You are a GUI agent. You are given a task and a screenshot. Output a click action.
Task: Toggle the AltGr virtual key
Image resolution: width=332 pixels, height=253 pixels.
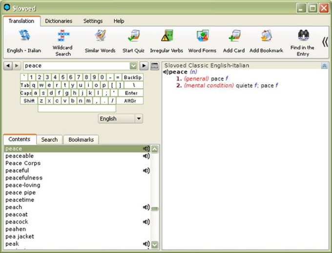(130, 101)
